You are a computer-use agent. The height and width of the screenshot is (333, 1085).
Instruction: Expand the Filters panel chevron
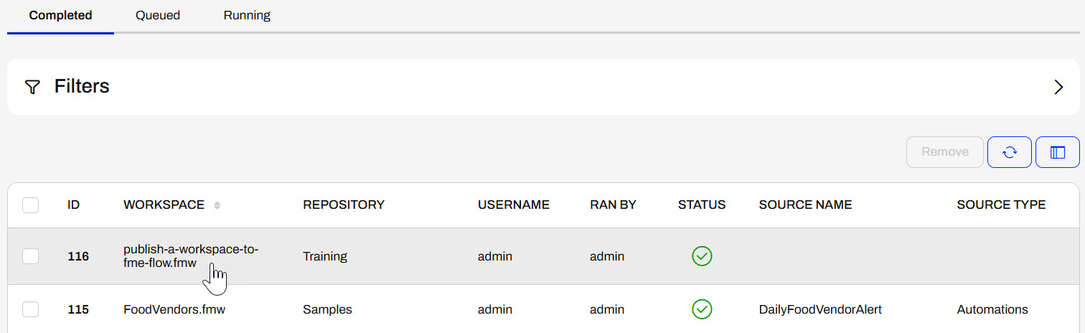[1058, 88]
